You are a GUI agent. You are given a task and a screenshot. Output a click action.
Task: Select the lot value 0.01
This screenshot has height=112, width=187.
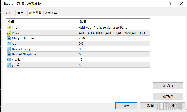tap(114, 44)
